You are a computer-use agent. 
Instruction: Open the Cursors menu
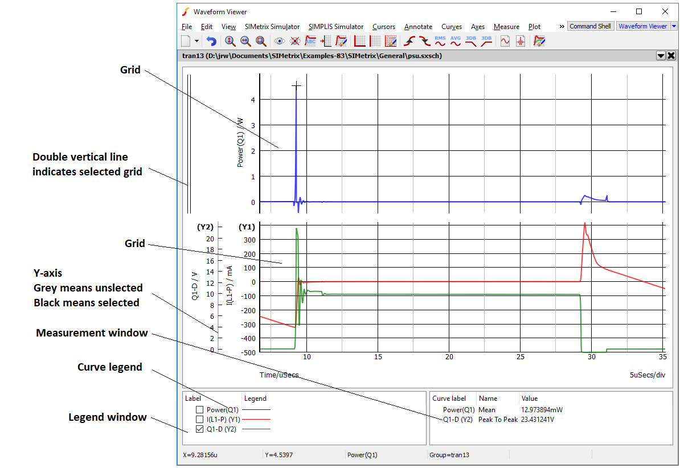(383, 27)
